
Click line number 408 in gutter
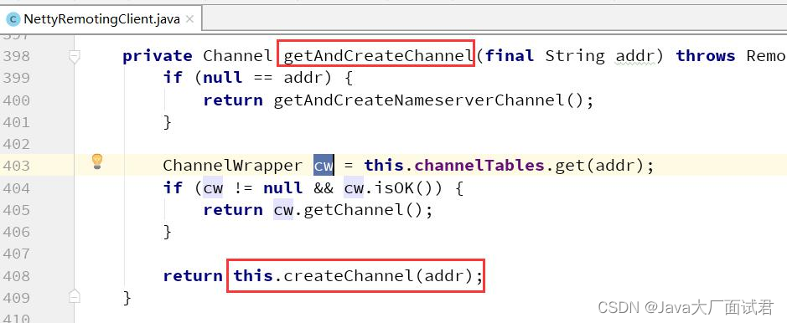(17, 276)
